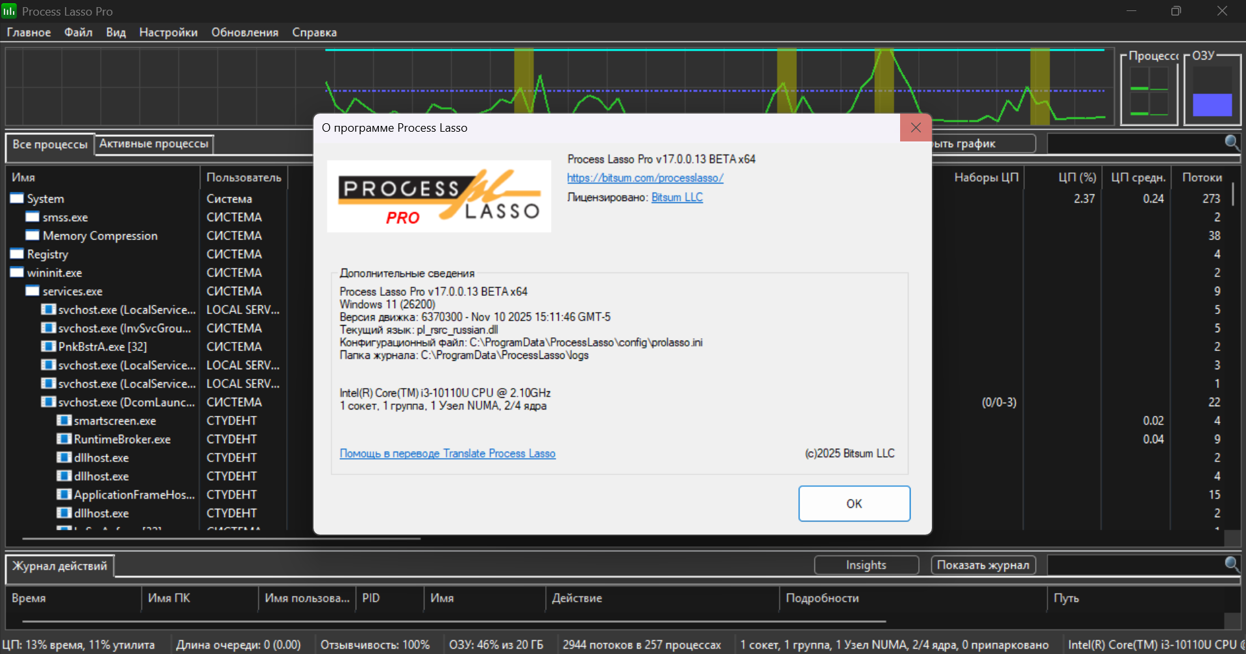This screenshot has width=1246, height=654.
Task: Open the Справка menu
Action: [314, 32]
